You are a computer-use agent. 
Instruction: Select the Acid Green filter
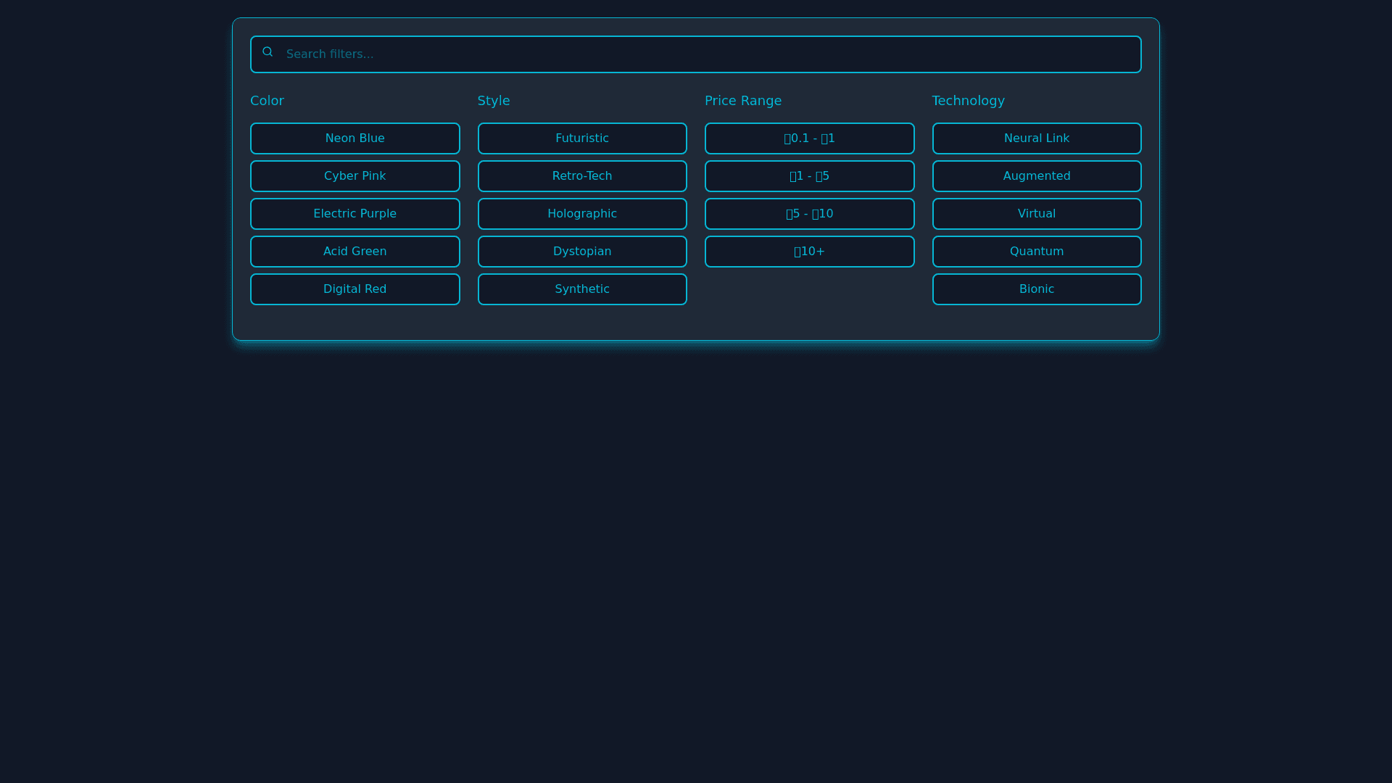coord(355,252)
